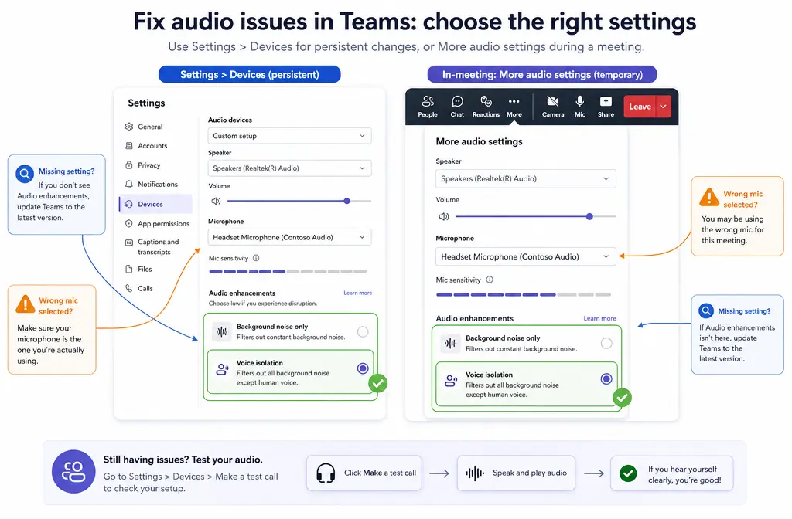
Task: Expand the Leave button dropdown arrow
Action: coord(663,107)
